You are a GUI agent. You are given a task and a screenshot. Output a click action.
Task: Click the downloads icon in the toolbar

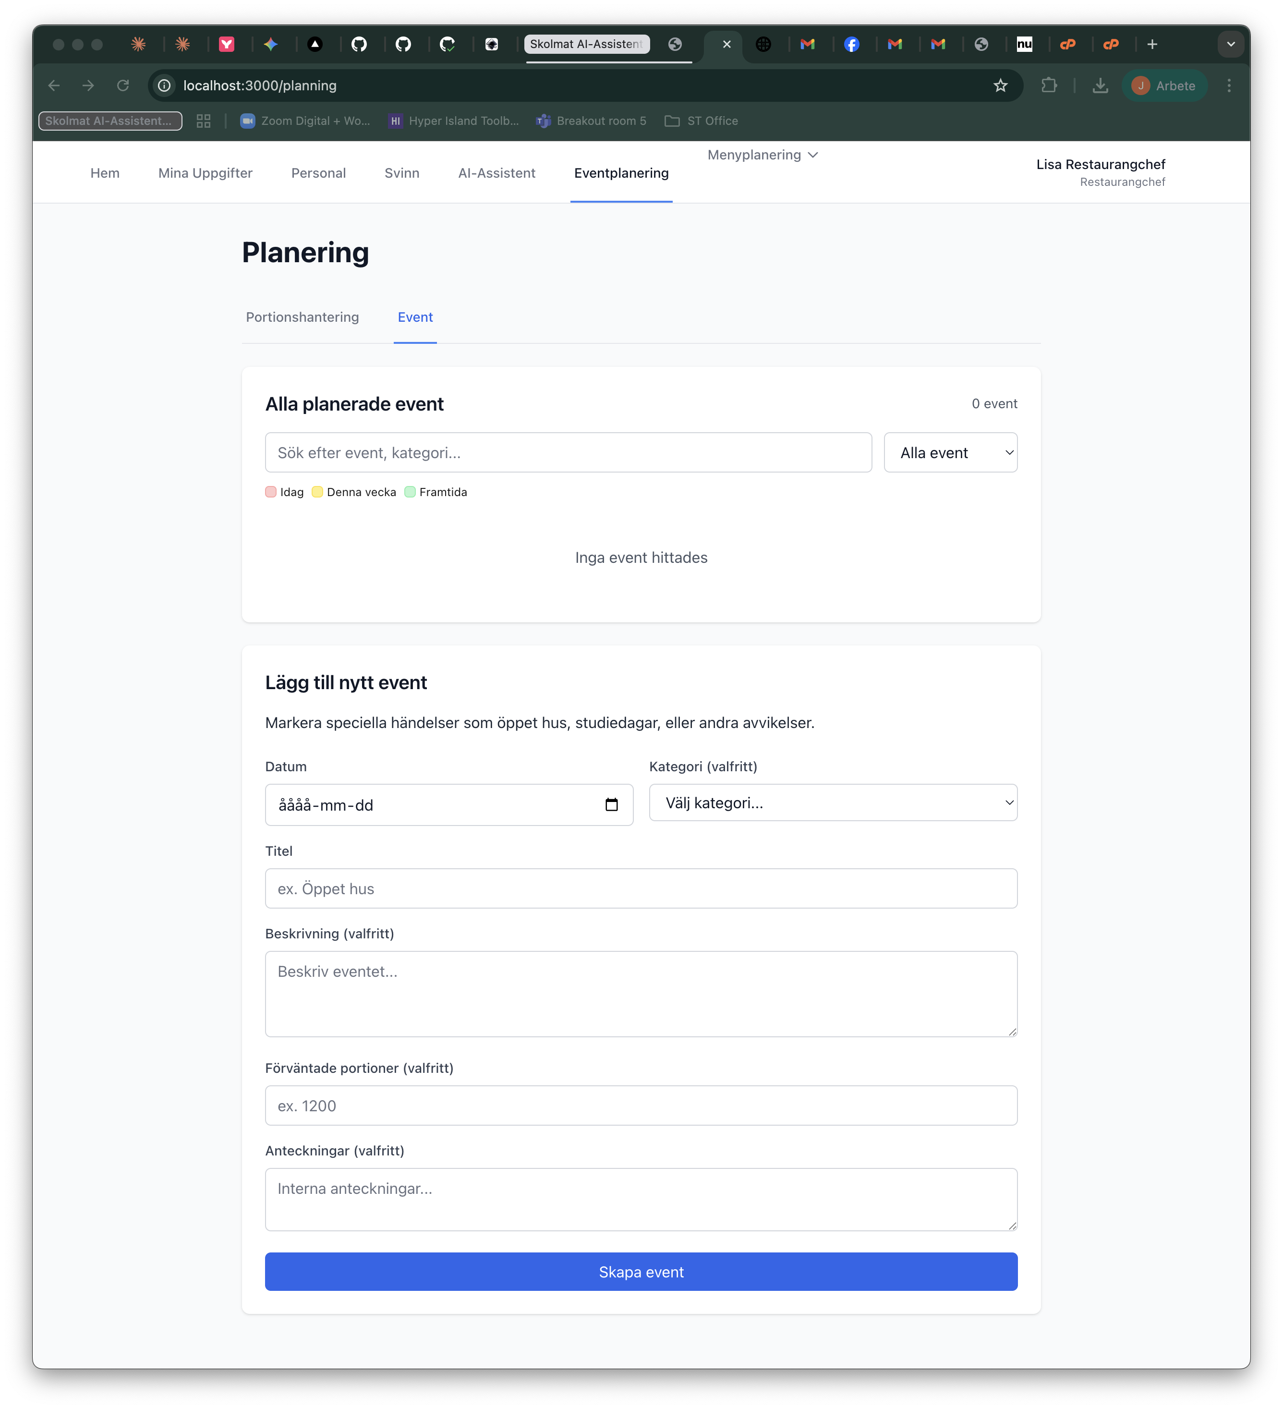1100,85
